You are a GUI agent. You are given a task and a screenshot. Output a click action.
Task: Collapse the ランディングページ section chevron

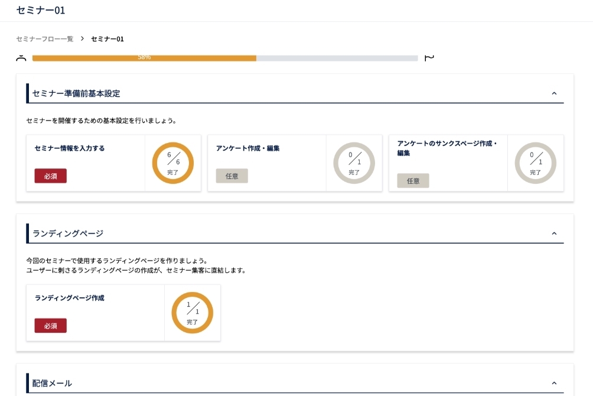pyautogui.click(x=554, y=233)
